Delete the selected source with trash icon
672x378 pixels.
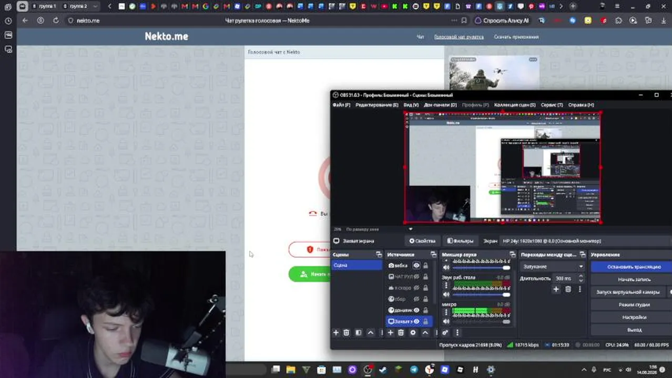pos(401,332)
